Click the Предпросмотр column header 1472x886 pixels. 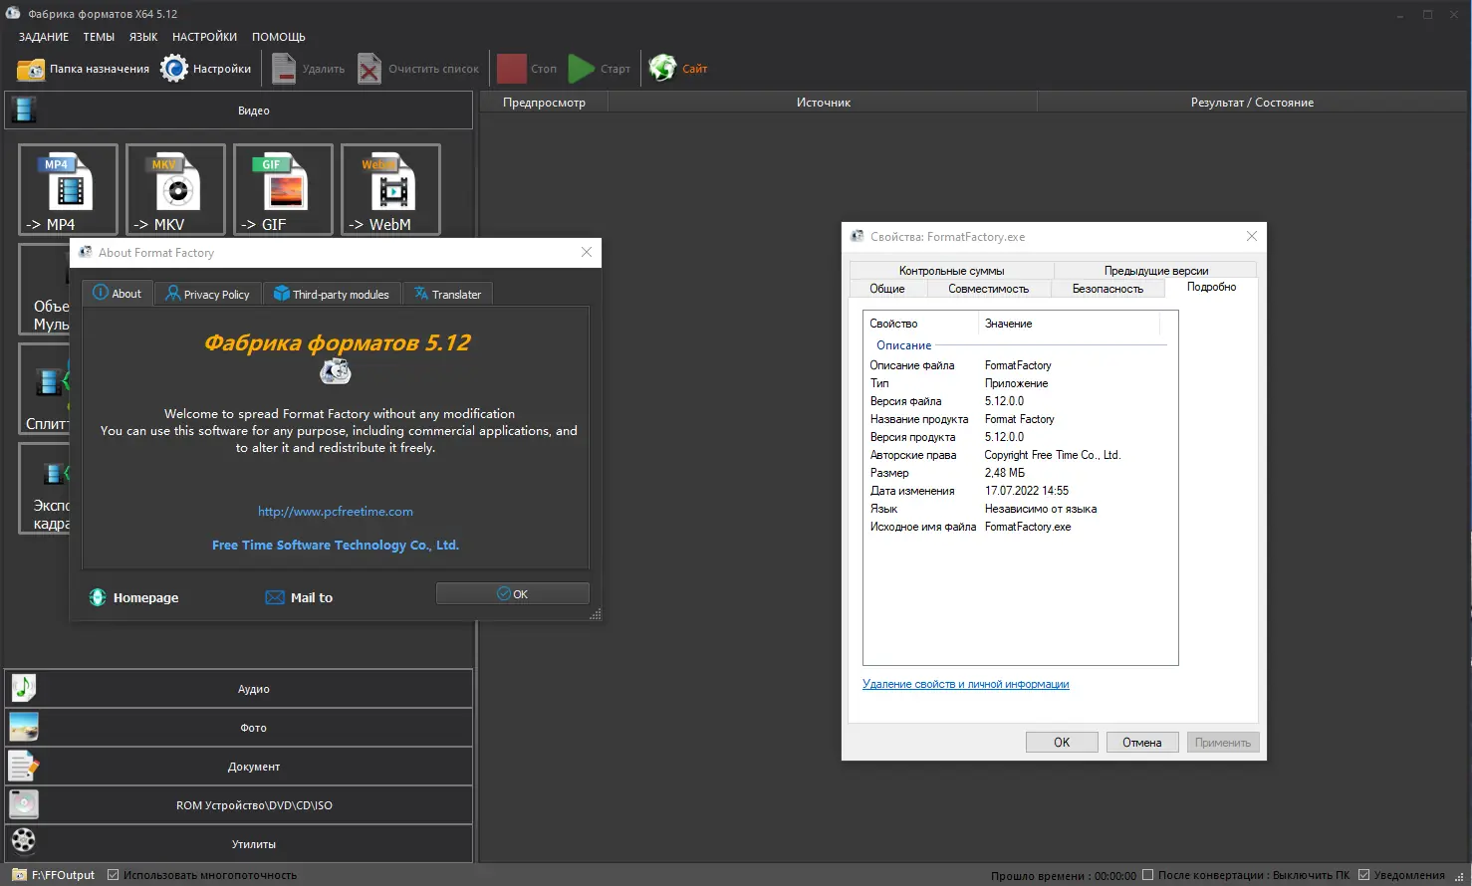click(544, 103)
